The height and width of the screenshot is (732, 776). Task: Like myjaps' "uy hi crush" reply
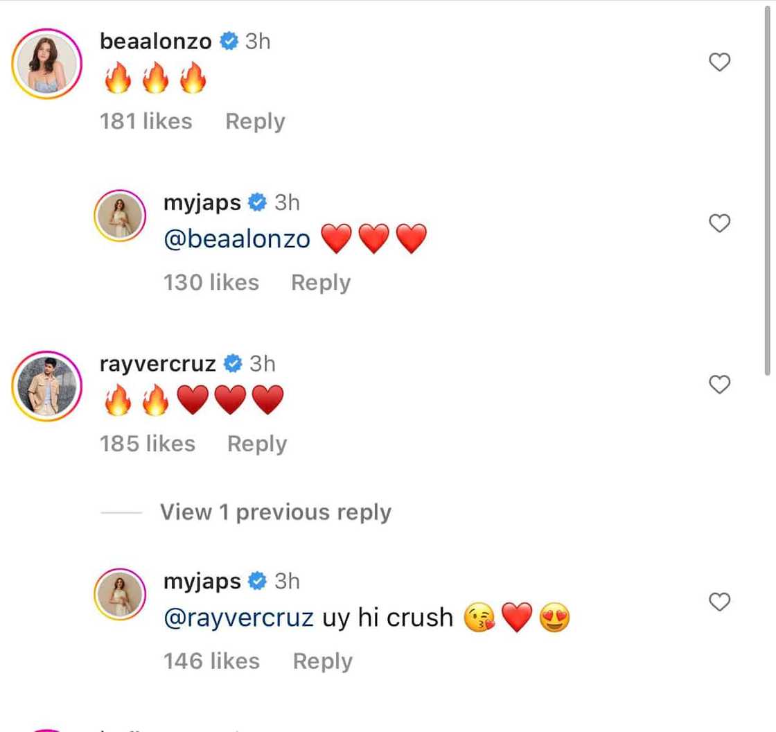click(x=720, y=602)
